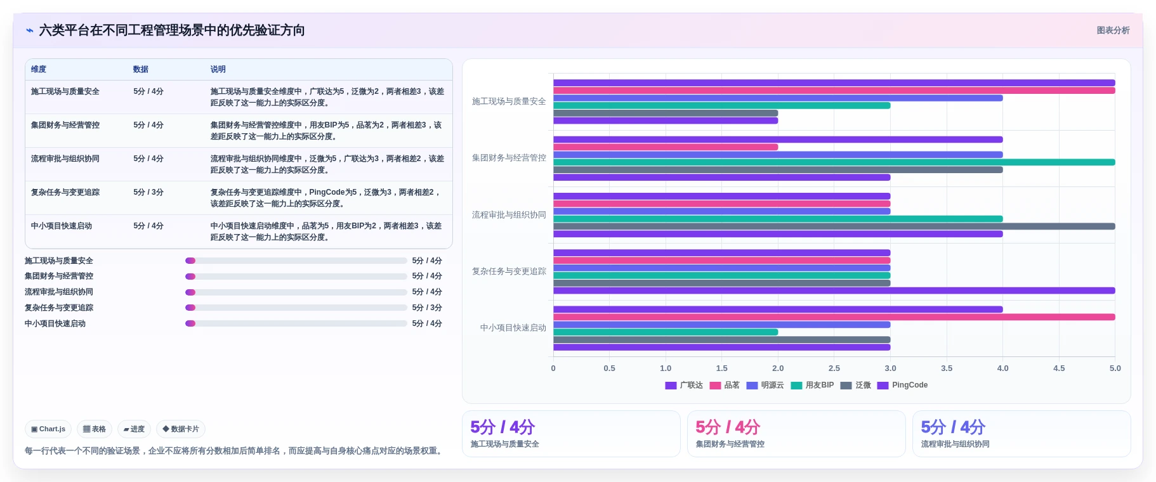Click the panel title 六类平台在不同工程管理场景
The height and width of the screenshot is (482, 1156).
(x=172, y=30)
